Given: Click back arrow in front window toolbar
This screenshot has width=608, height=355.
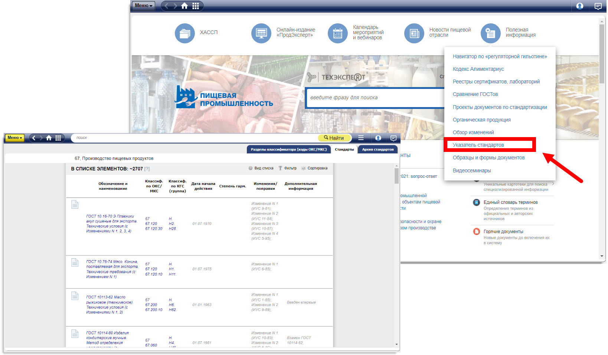Looking at the screenshot, I should point(34,138).
